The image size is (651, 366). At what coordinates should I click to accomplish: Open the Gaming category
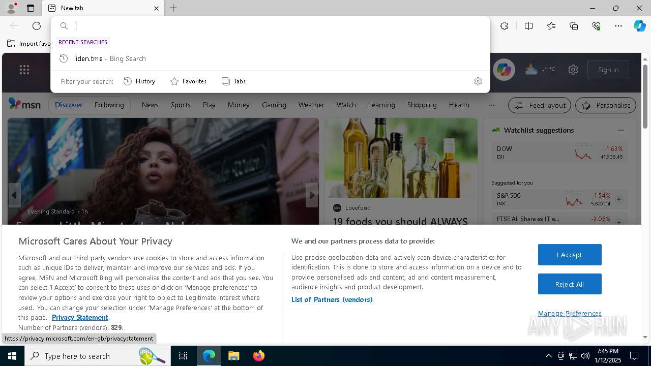coord(274,105)
